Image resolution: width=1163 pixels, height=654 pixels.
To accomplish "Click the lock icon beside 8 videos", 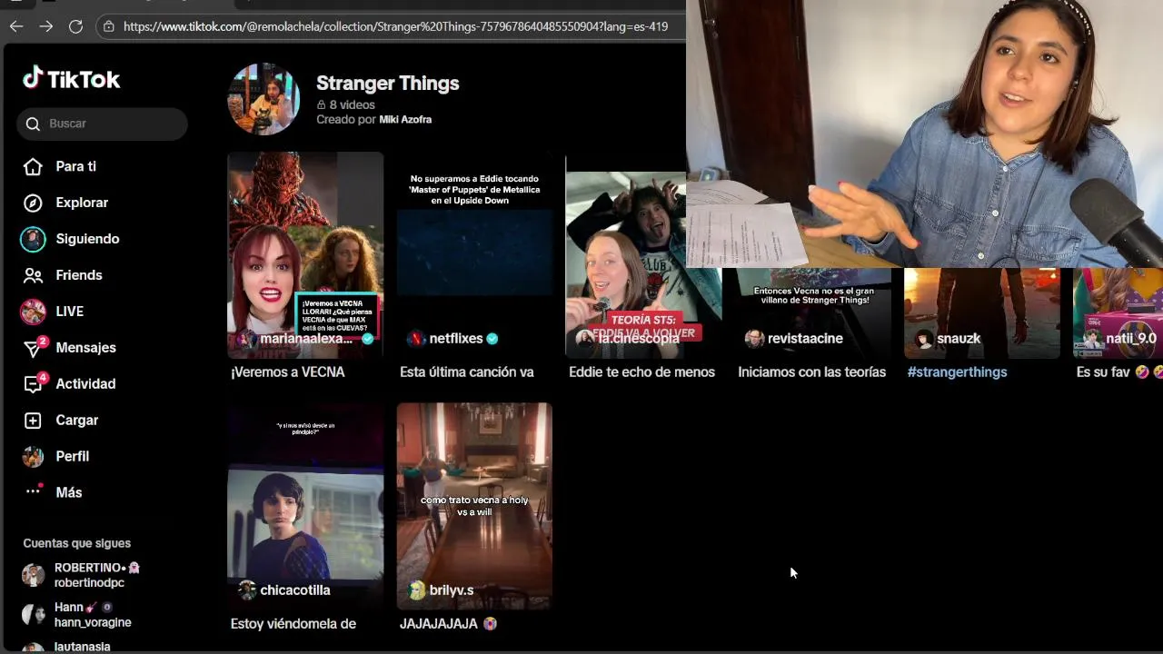I will [x=321, y=105].
